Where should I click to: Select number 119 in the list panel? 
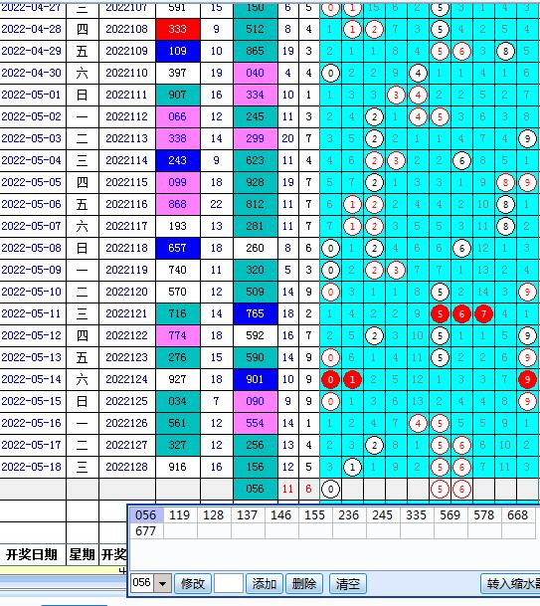point(180,515)
